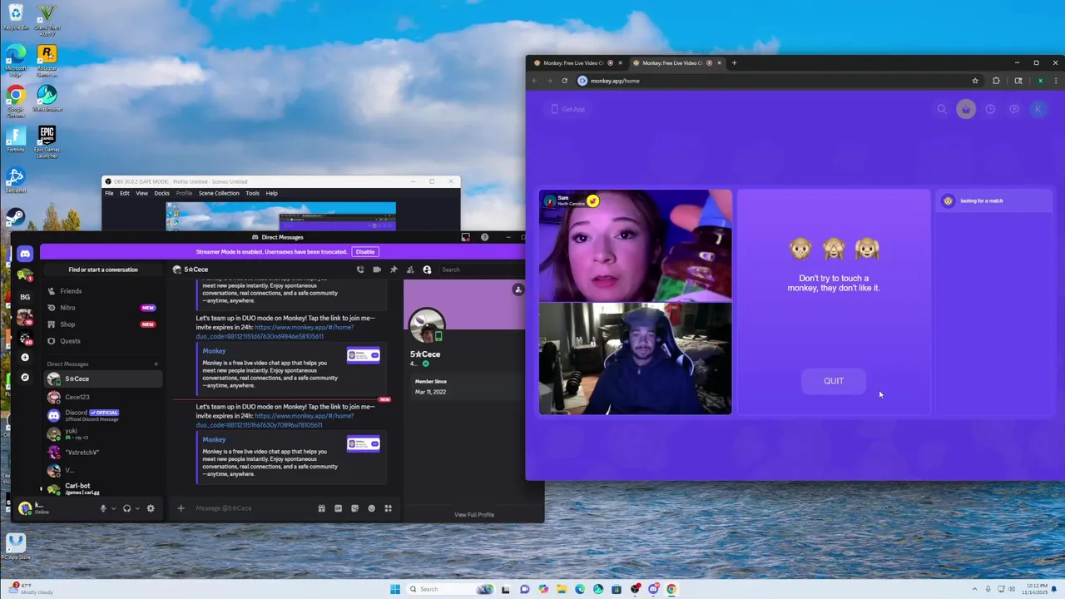
Task: Open Nitro in Discord sidebar
Action: pyautogui.click(x=102, y=308)
